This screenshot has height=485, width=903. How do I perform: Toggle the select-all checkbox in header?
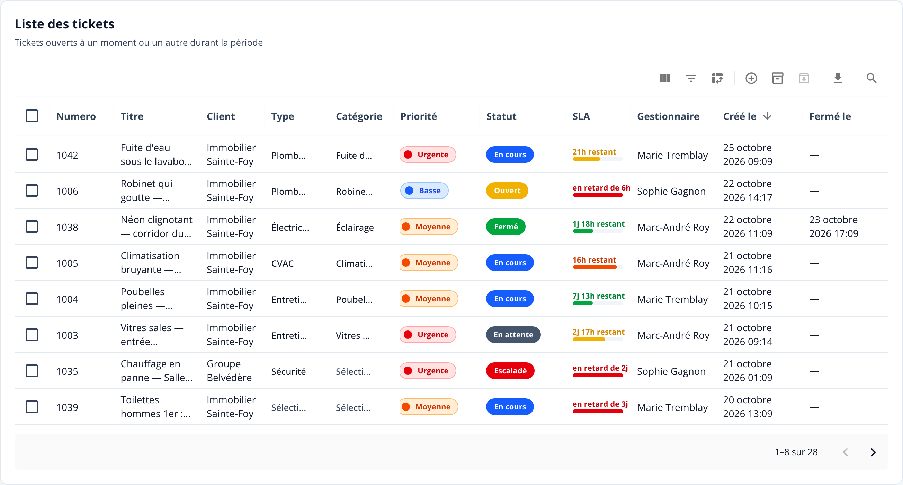click(32, 116)
